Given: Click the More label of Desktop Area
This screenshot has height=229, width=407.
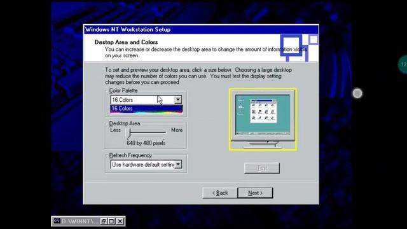Looking at the screenshot, I should (x=177, y=130).
